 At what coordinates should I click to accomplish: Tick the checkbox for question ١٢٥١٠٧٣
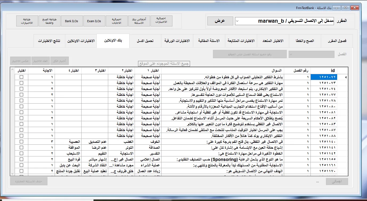coord(22,83)
